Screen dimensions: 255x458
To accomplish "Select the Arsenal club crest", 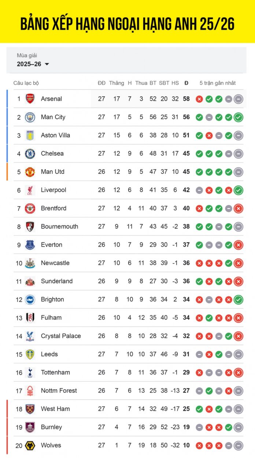I will [x=30, y=99].
